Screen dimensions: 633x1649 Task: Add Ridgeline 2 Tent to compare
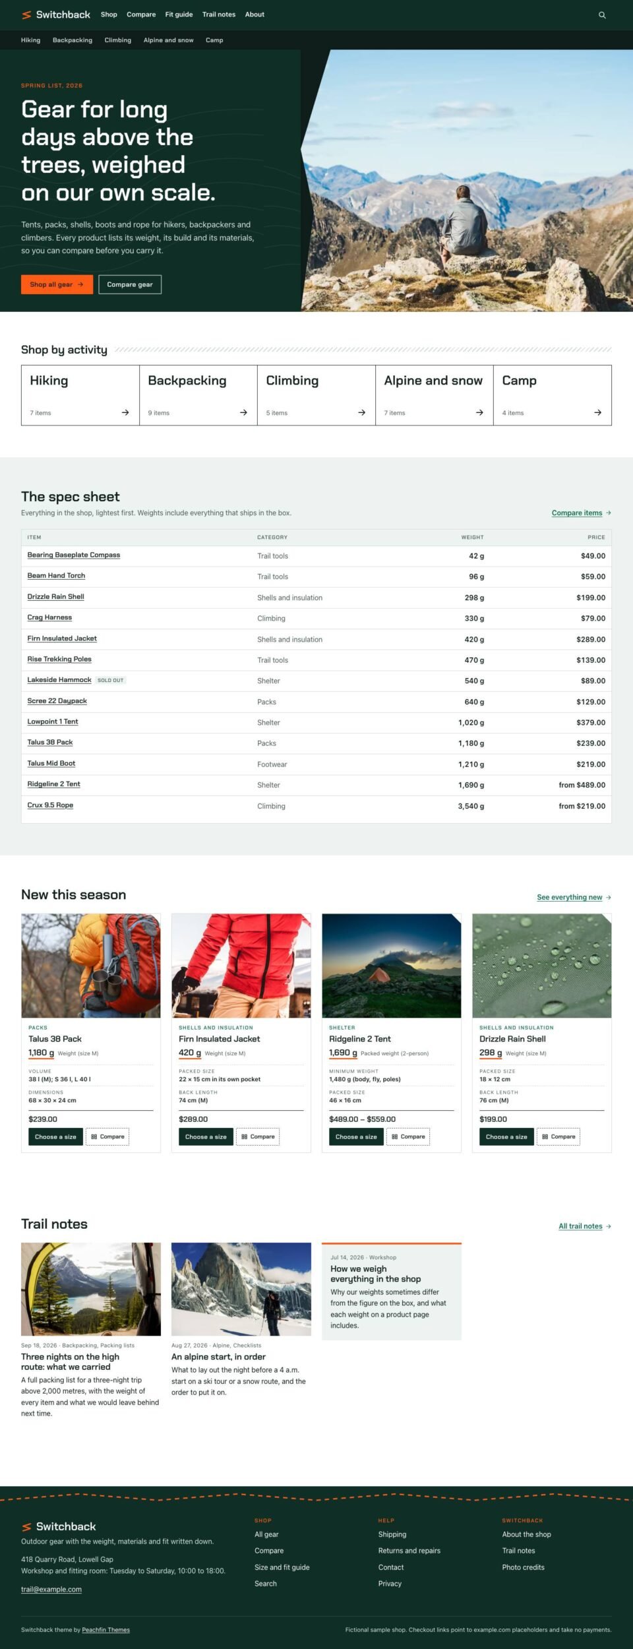(x=408, y=1137)
